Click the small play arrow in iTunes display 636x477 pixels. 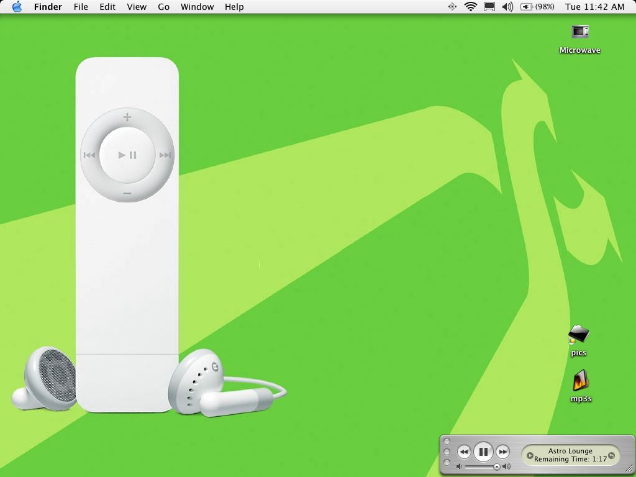(x=530, y=455)
